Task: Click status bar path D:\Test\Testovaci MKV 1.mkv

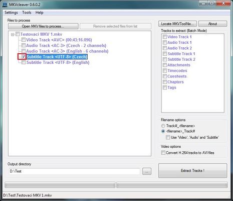Action: point(28,195)
